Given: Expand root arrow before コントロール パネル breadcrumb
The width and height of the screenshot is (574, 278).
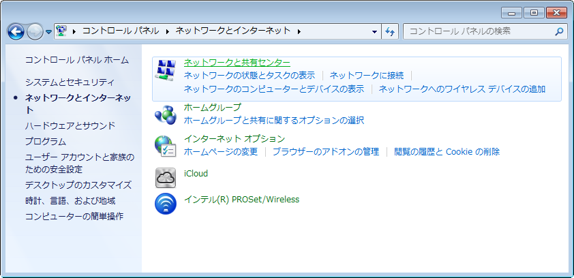Looking at the screenshot, I should [74, 31].
